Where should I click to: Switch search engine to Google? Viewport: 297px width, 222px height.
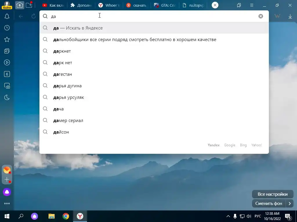[230, 145]
